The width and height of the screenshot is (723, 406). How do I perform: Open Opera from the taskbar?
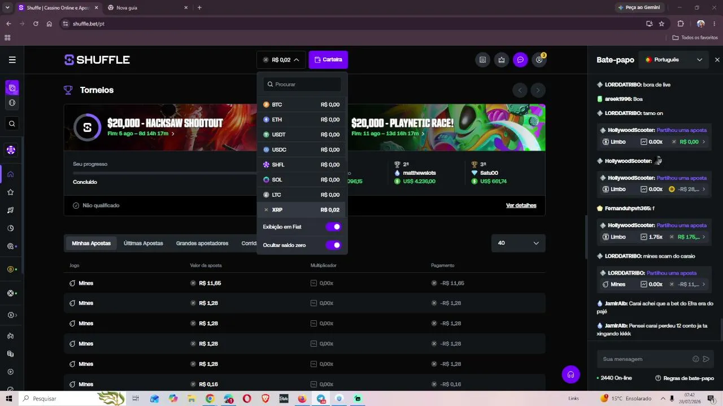coord(247,399)
